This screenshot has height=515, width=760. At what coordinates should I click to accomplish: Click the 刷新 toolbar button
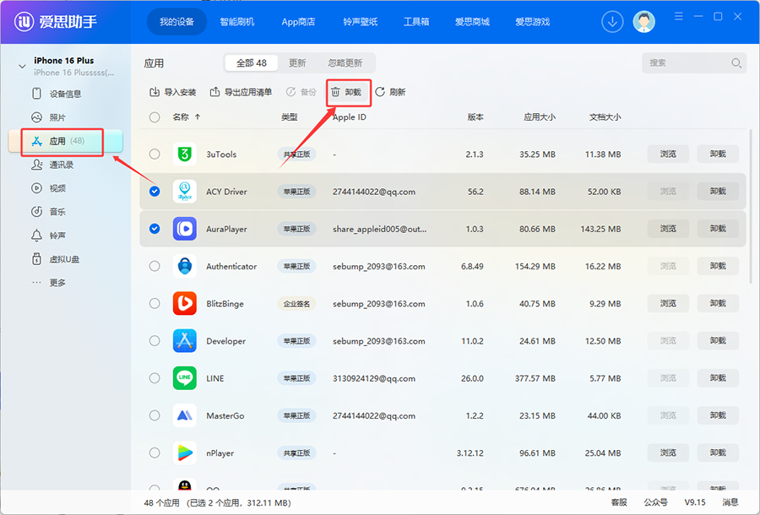pyautogui.click(x=390, y=92)
